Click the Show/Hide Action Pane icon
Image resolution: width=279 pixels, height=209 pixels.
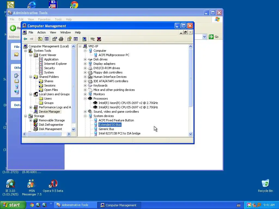click(76, 39)
